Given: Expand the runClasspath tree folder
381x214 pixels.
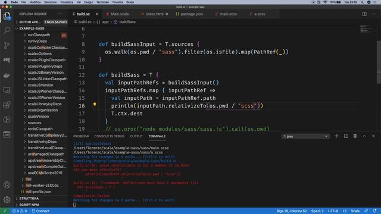Looking at the screenshot, I should click(x=39, y=34).
